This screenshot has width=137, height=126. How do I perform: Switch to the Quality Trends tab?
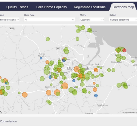click(17, 7)
